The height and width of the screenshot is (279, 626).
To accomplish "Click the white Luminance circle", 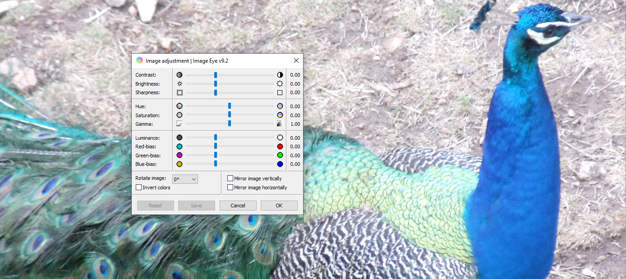I will click(x=280, y=138).
